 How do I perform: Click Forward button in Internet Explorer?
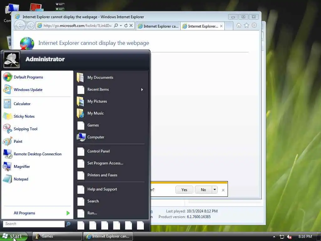(30, 26)
